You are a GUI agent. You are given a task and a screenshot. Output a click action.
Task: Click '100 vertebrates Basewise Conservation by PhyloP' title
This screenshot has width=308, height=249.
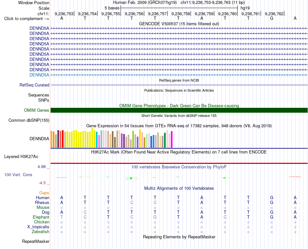click(179, 167)
